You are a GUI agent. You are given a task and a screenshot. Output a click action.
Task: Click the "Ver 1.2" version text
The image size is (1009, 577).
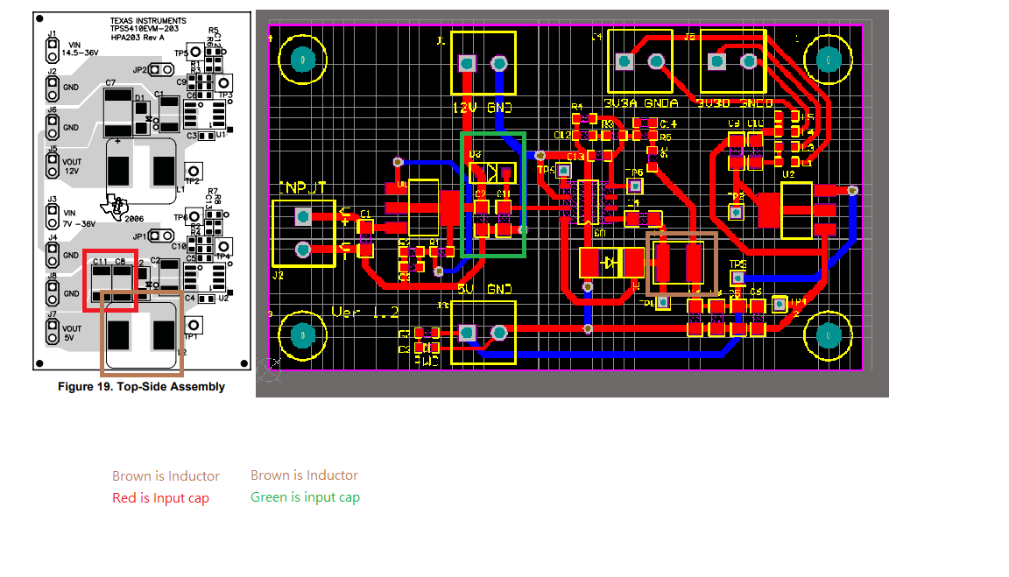coord(365,313)
